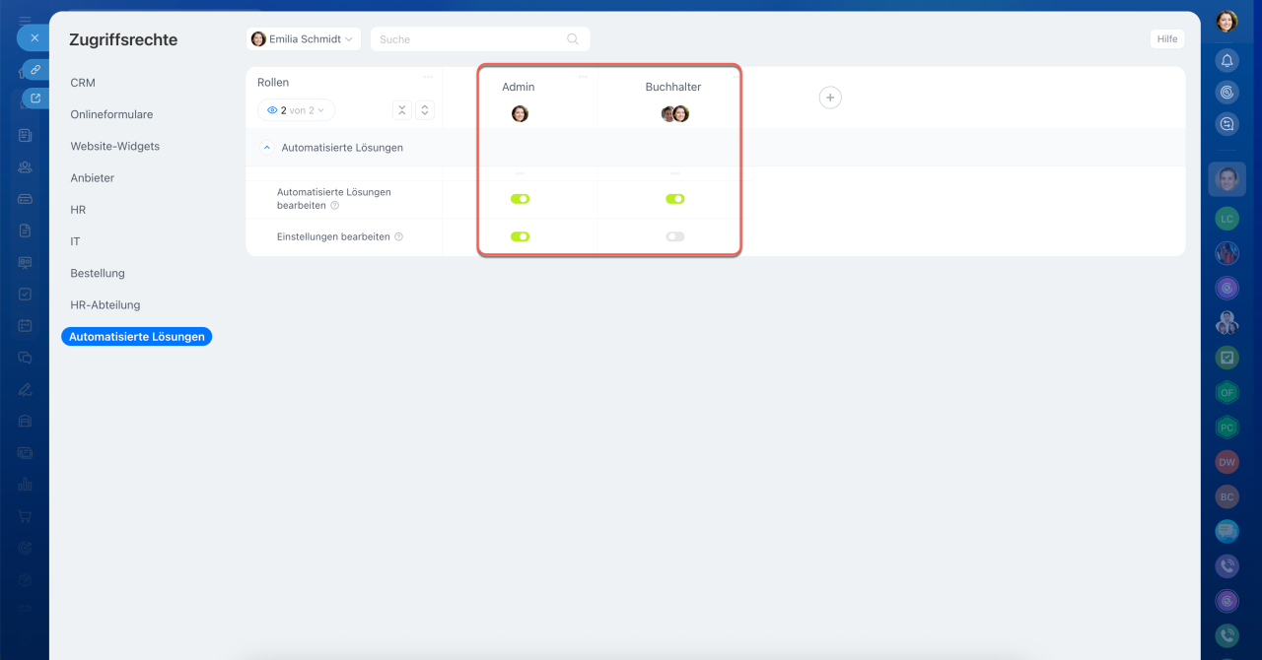Open the bar chart analytics sidebar icon
The height and width of the screenshot is (660, 1262).
coord(26,485)
